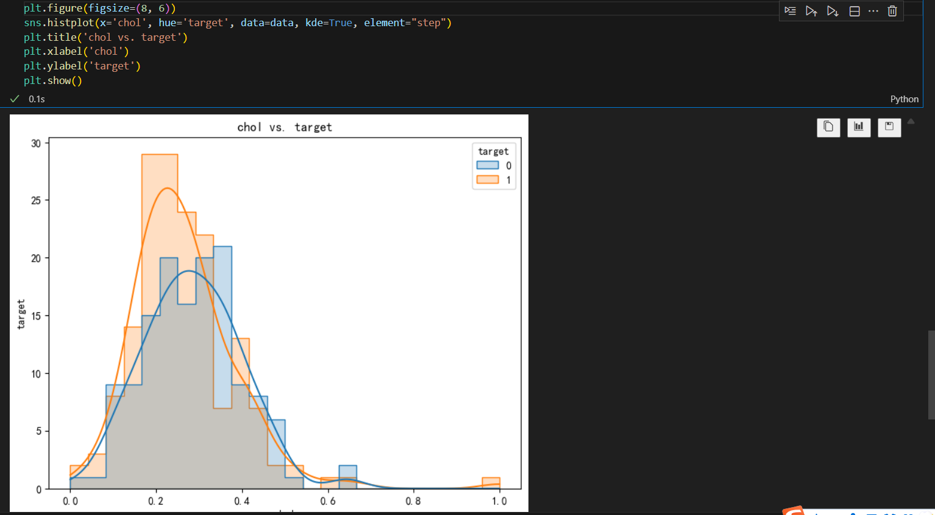Click the Execute Above Cells icon
Screen dimensions: 935x515
tap(811, 10)
